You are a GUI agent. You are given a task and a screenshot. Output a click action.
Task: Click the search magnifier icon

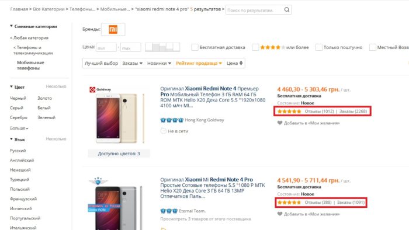click(x=287, y=10)
